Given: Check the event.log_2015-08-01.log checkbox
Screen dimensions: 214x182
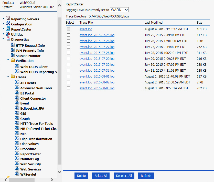Looking at the screenshot, I should (69, 76).
